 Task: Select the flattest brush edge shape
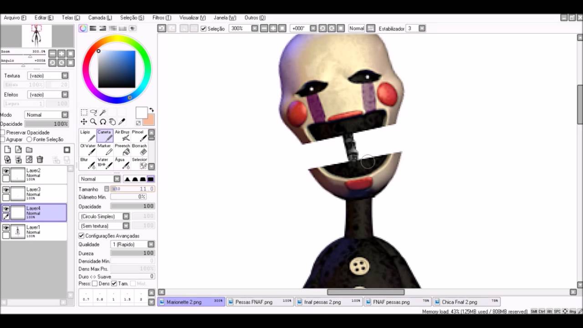(x=151, y=179)
